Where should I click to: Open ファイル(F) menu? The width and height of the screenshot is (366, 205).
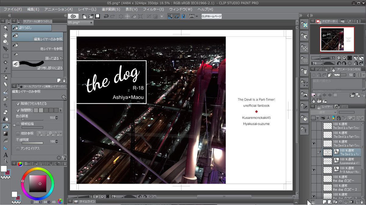coord(13,9)
